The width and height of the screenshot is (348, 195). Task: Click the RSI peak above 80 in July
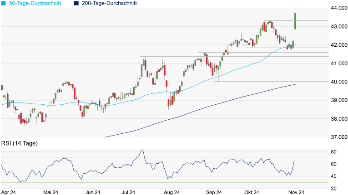pos(142,151)
